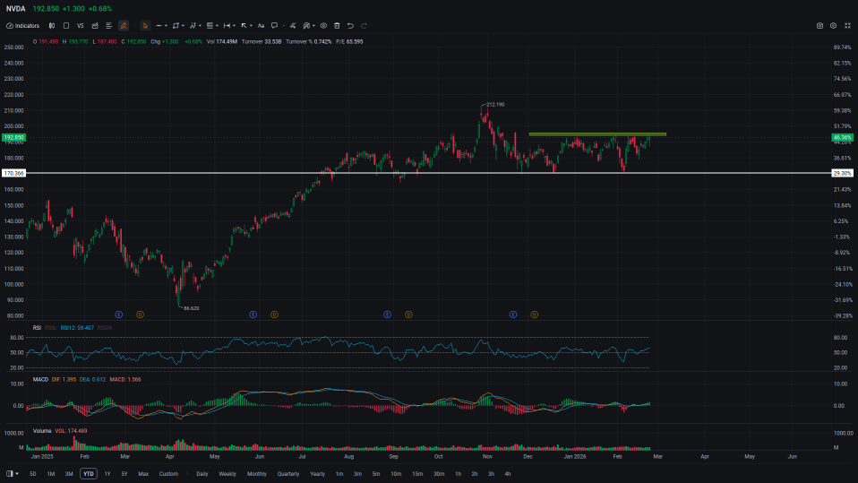This screenshot has height=483, width=858.
Task: Expand the line tool dropdown arrow
Action: pos(166,26)
